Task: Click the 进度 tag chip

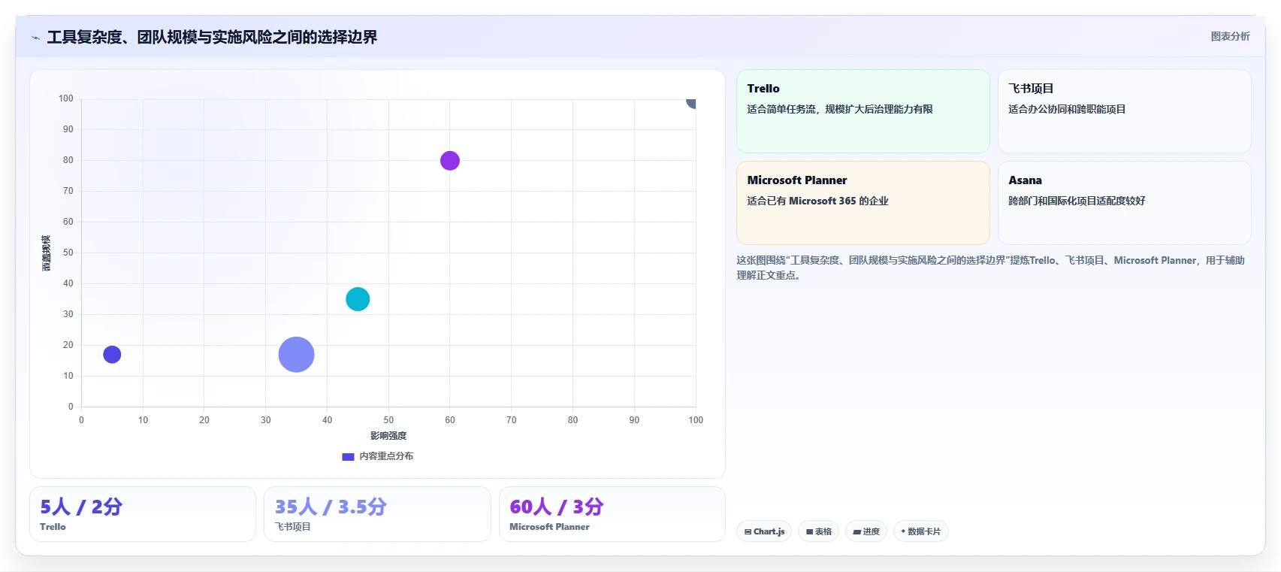Action: point(866,531)
